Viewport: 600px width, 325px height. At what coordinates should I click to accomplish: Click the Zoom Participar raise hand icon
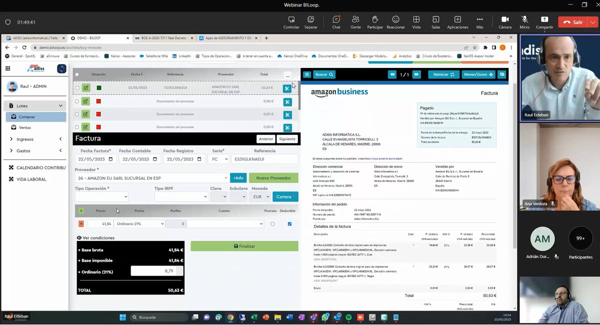[375, 22]
